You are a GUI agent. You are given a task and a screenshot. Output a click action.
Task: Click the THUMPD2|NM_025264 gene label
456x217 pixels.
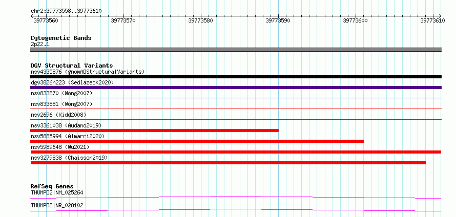(x=57, y=192)
